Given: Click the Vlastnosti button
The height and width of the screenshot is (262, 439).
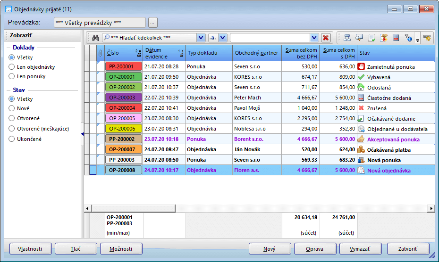Looking at the screenshot, I should click(30, 249).
